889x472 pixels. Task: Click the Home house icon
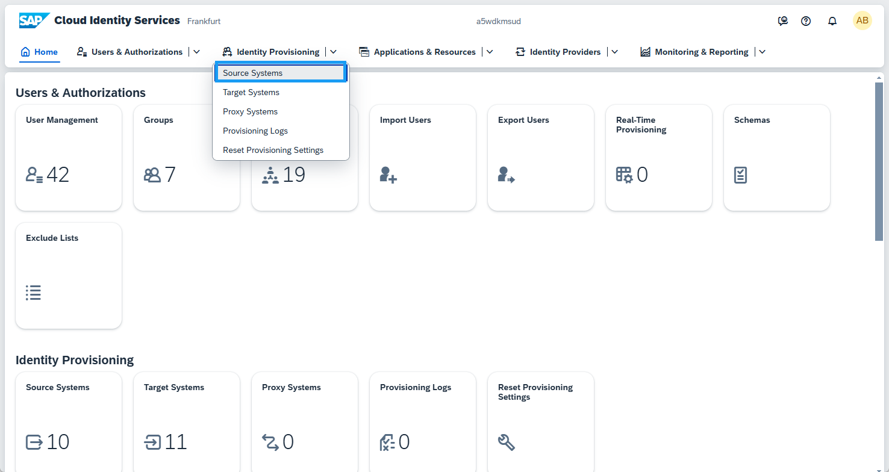(x=25, y=52)
